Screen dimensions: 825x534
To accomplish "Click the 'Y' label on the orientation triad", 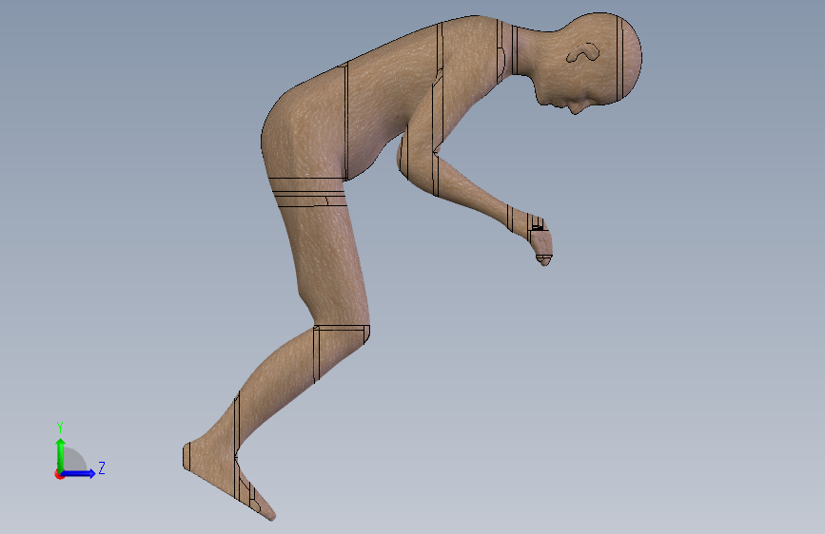I will tap(60, 428).
